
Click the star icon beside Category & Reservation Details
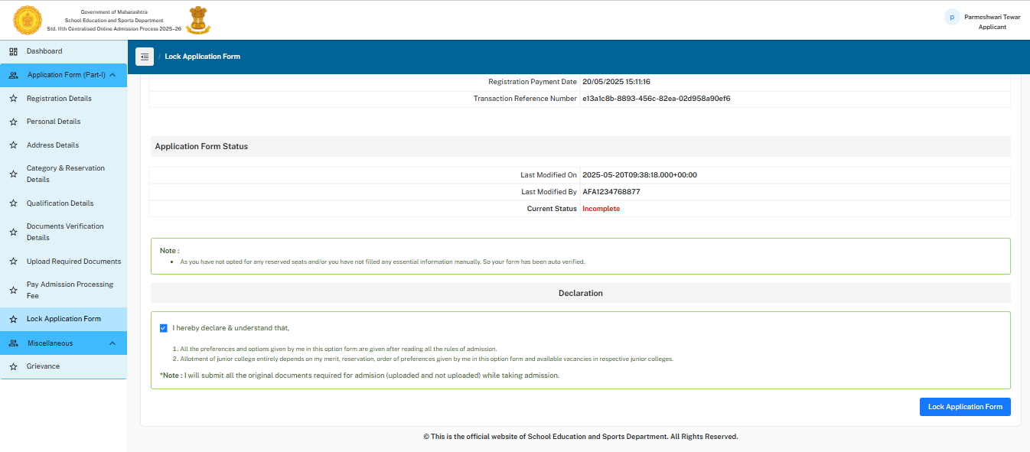(x=13, y=174)
